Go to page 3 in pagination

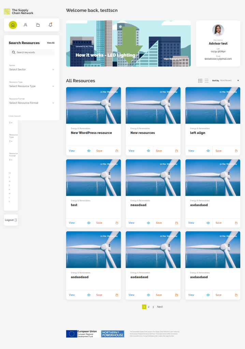[153, 307]
